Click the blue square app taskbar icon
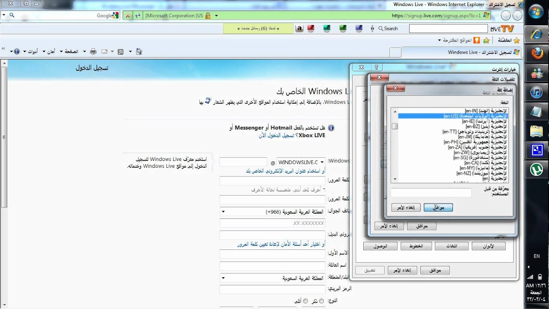The image size is (549, 309). [x=537, y=150]
